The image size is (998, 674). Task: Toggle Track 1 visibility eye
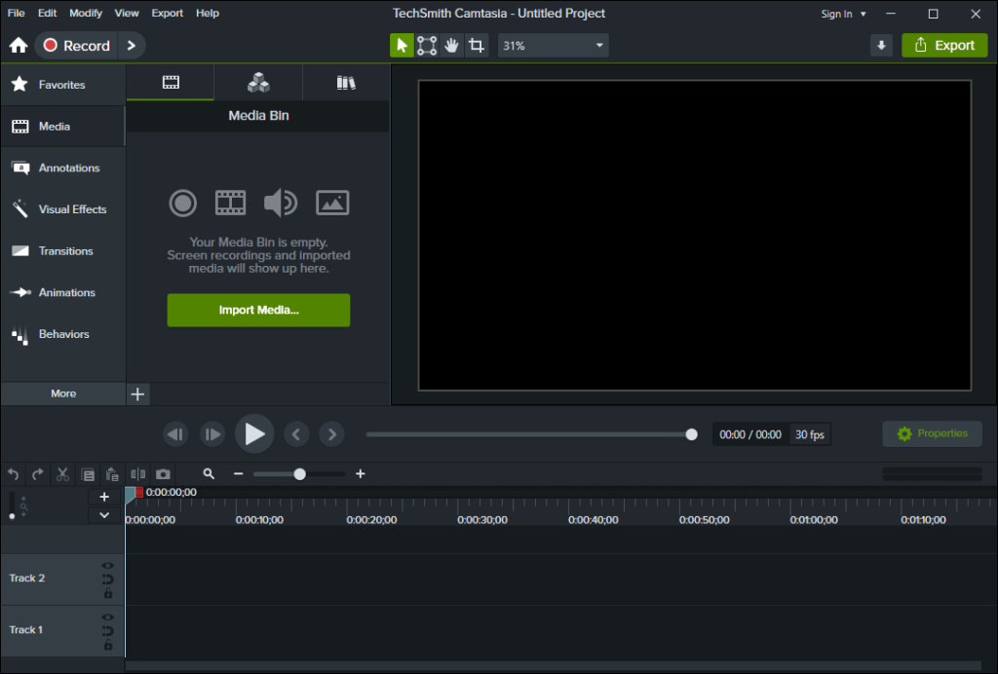108,617
